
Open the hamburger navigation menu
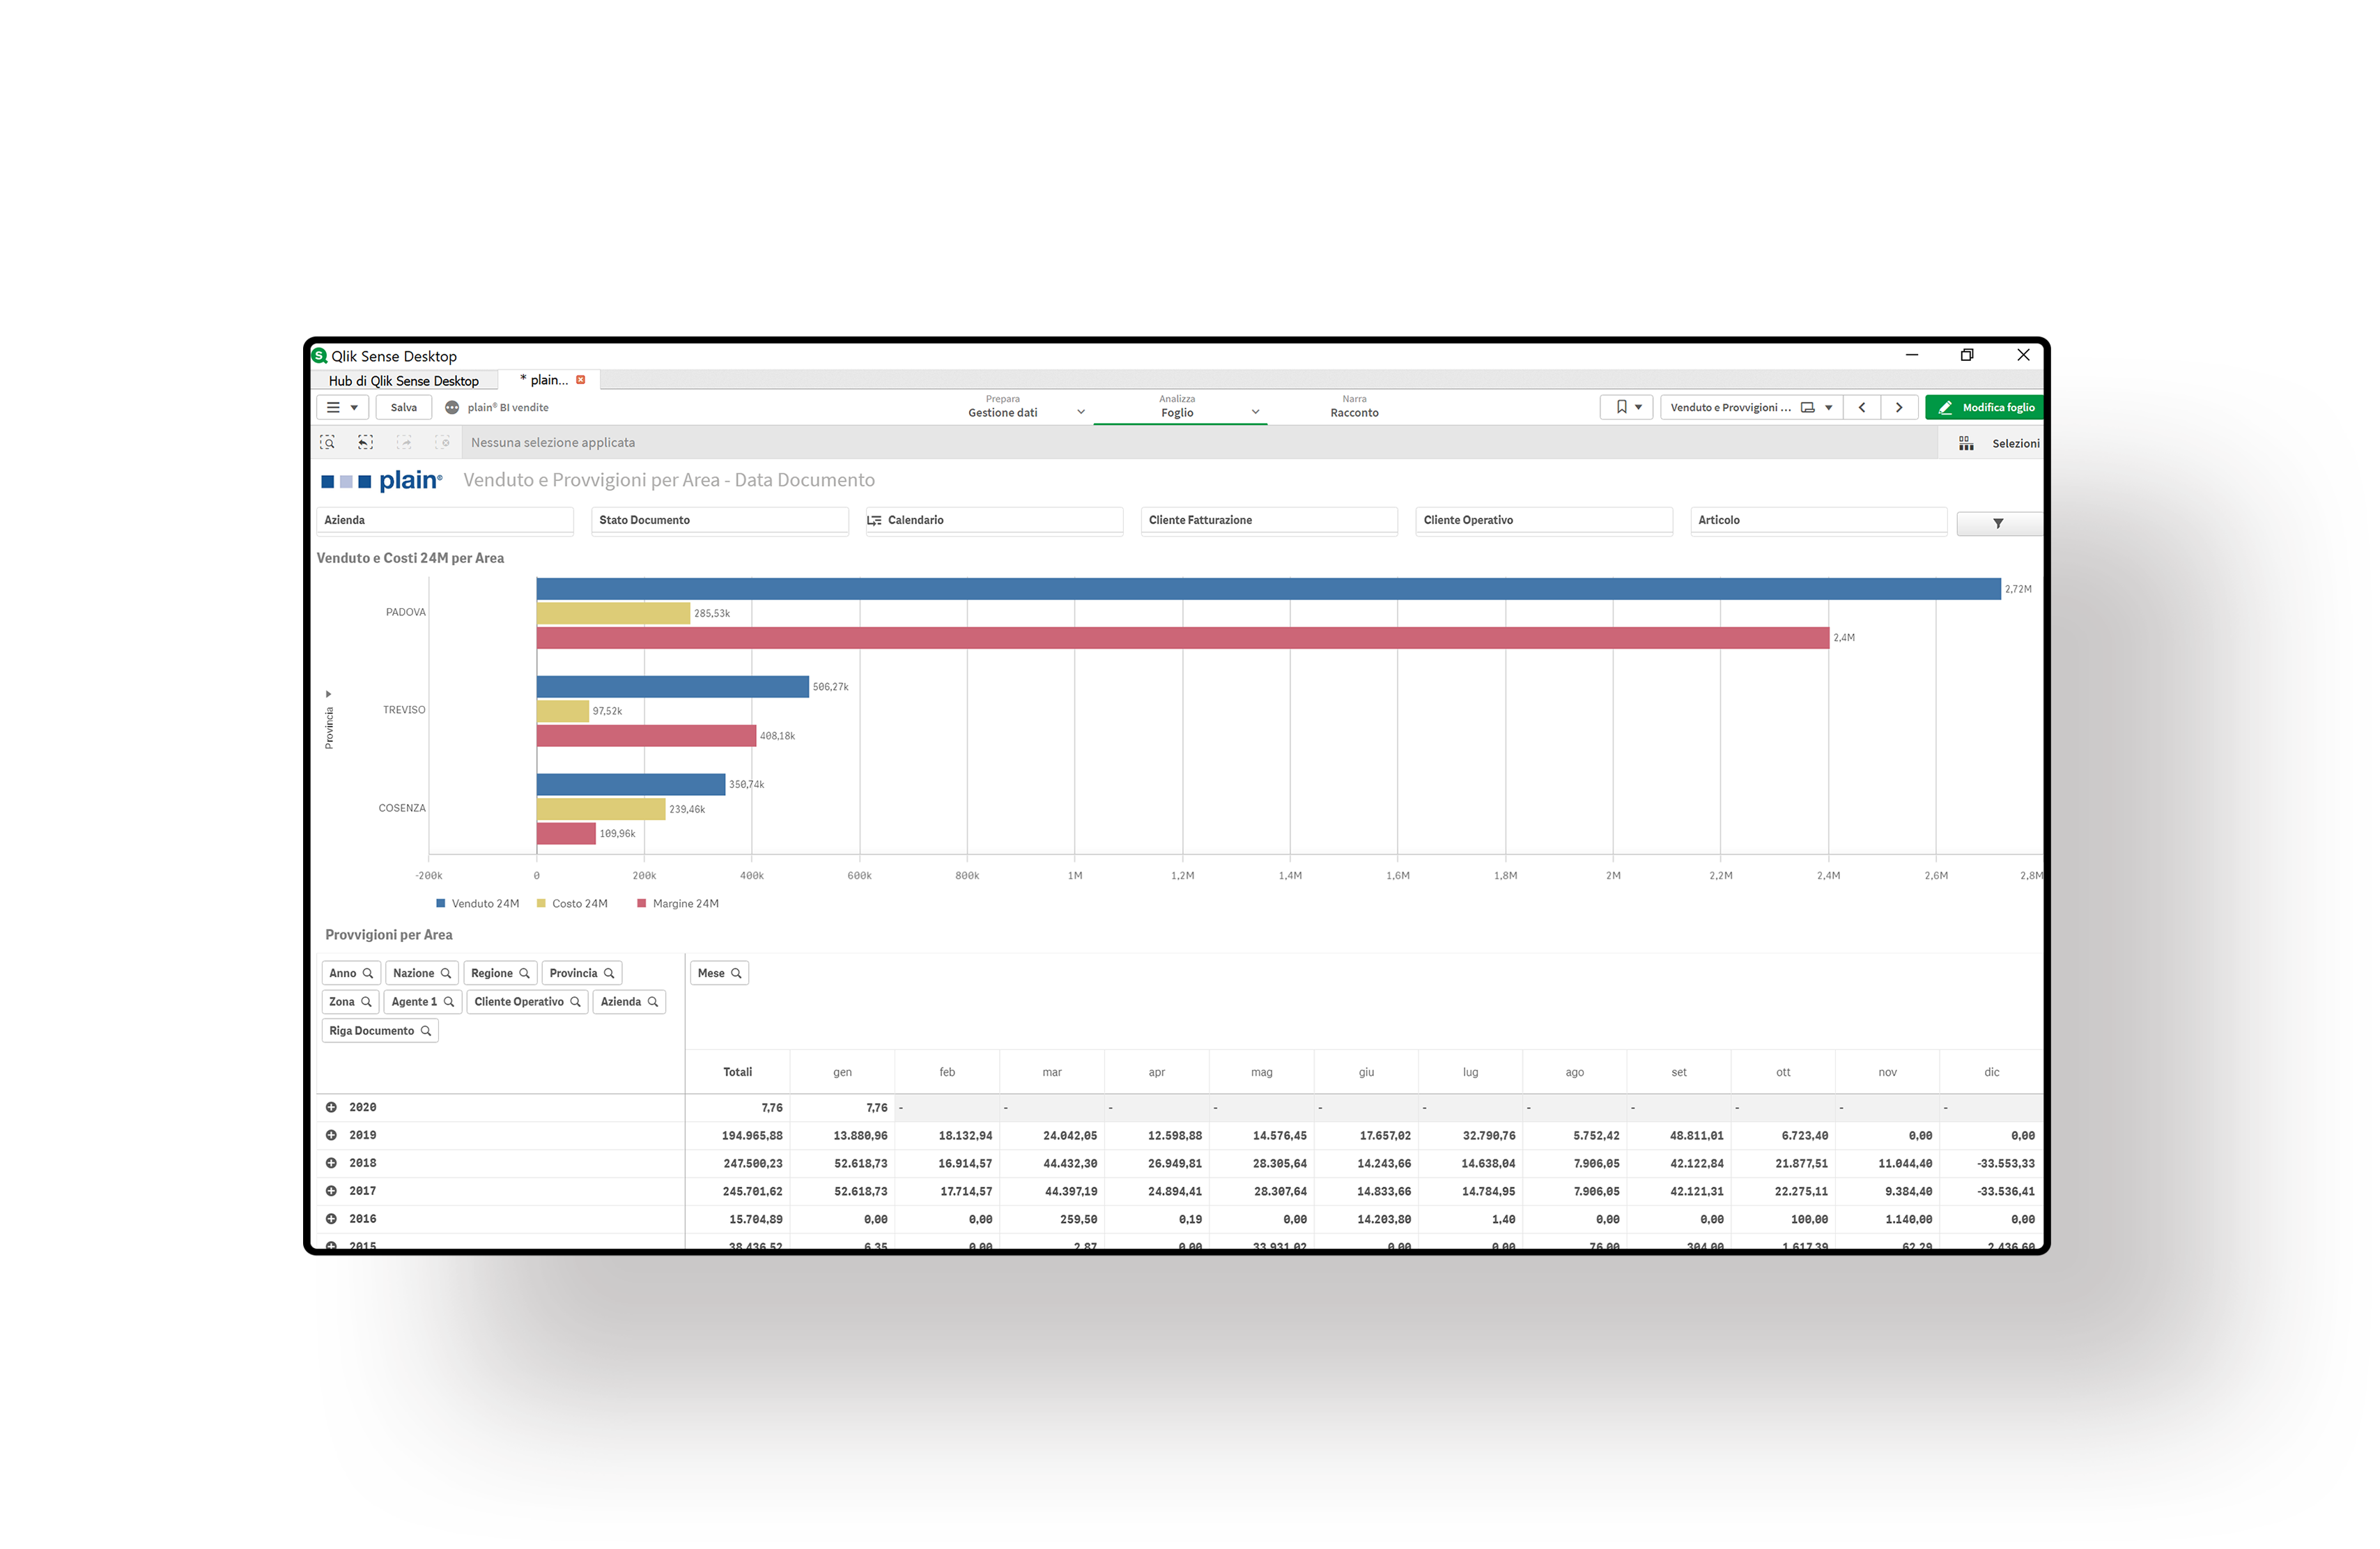(342, 407)
